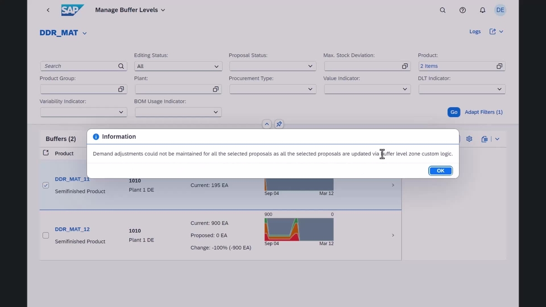Click OK on the Information dialog
Screen dimensions: 546x307
click(x=440, y=171)
